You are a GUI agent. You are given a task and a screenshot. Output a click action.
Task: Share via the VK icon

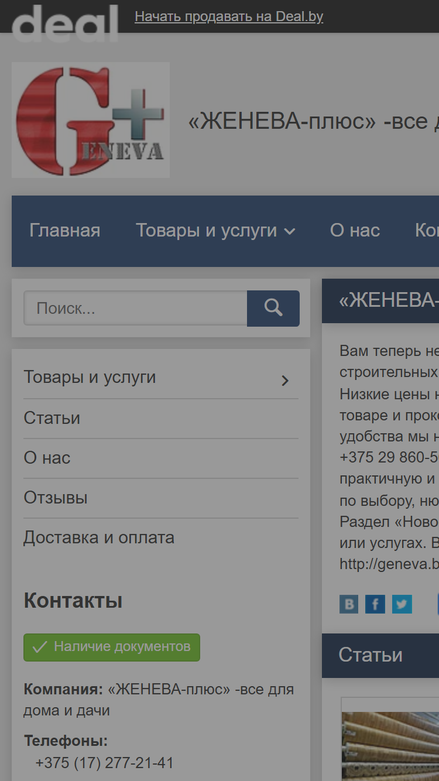[x=349, y=604]
